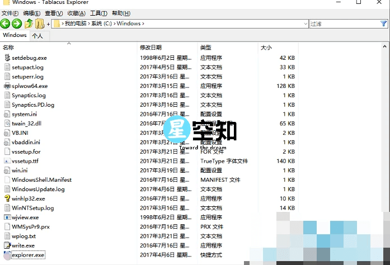Select the wjview.exe icon
This screenshot has height=265, width=390.
click(x=7, y=217)
